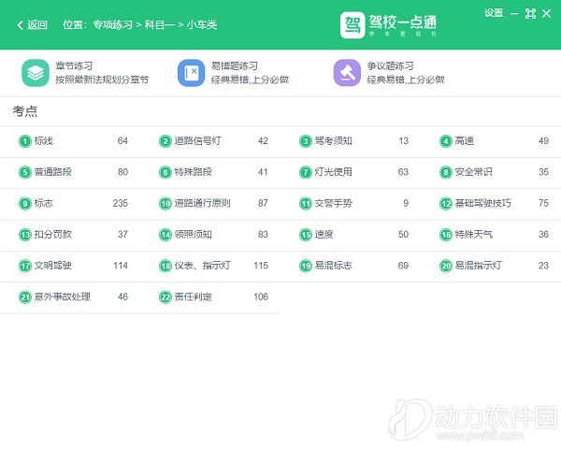This screenshot has width=561, height=449.
Task: Select topic 18 仪表、指示灯 badge
Action: (x=165, y=266)
